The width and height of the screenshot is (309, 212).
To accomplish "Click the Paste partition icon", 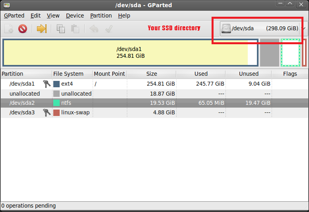I will (x=75, y=29).
